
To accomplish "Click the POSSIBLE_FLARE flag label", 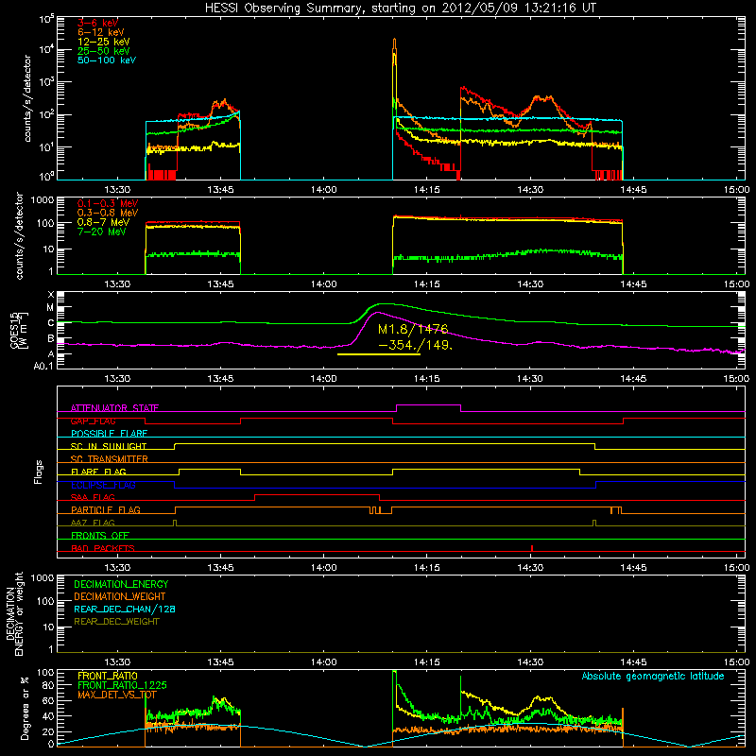I will click(109, 434).
